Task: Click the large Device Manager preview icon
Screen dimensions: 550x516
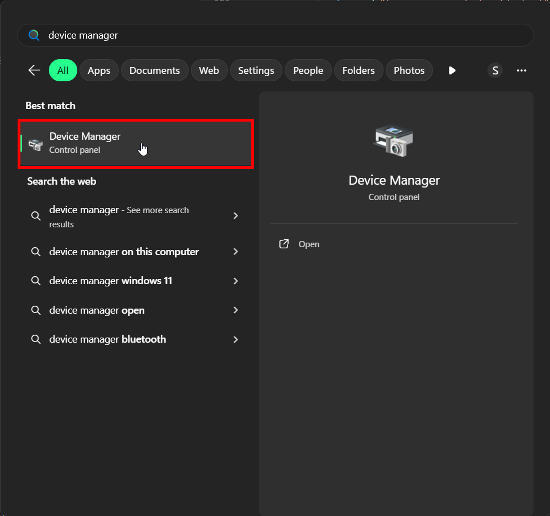Action: tap(394, 141)
